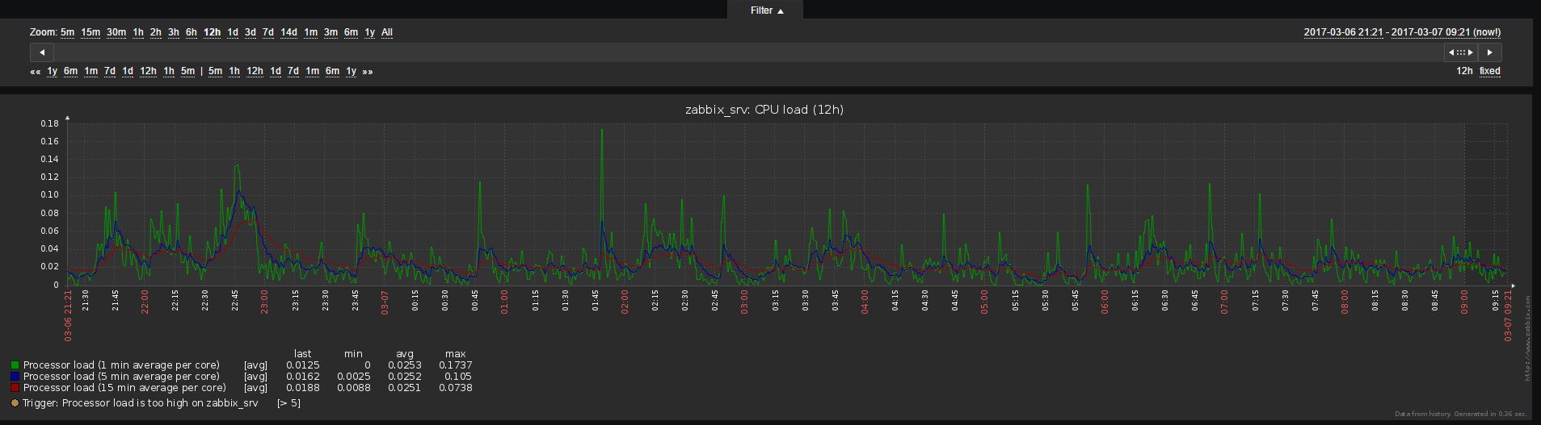Click the empty timeline scrollbar track
The height and width of the screenshot is (425, 1541).
click(727, 52)
